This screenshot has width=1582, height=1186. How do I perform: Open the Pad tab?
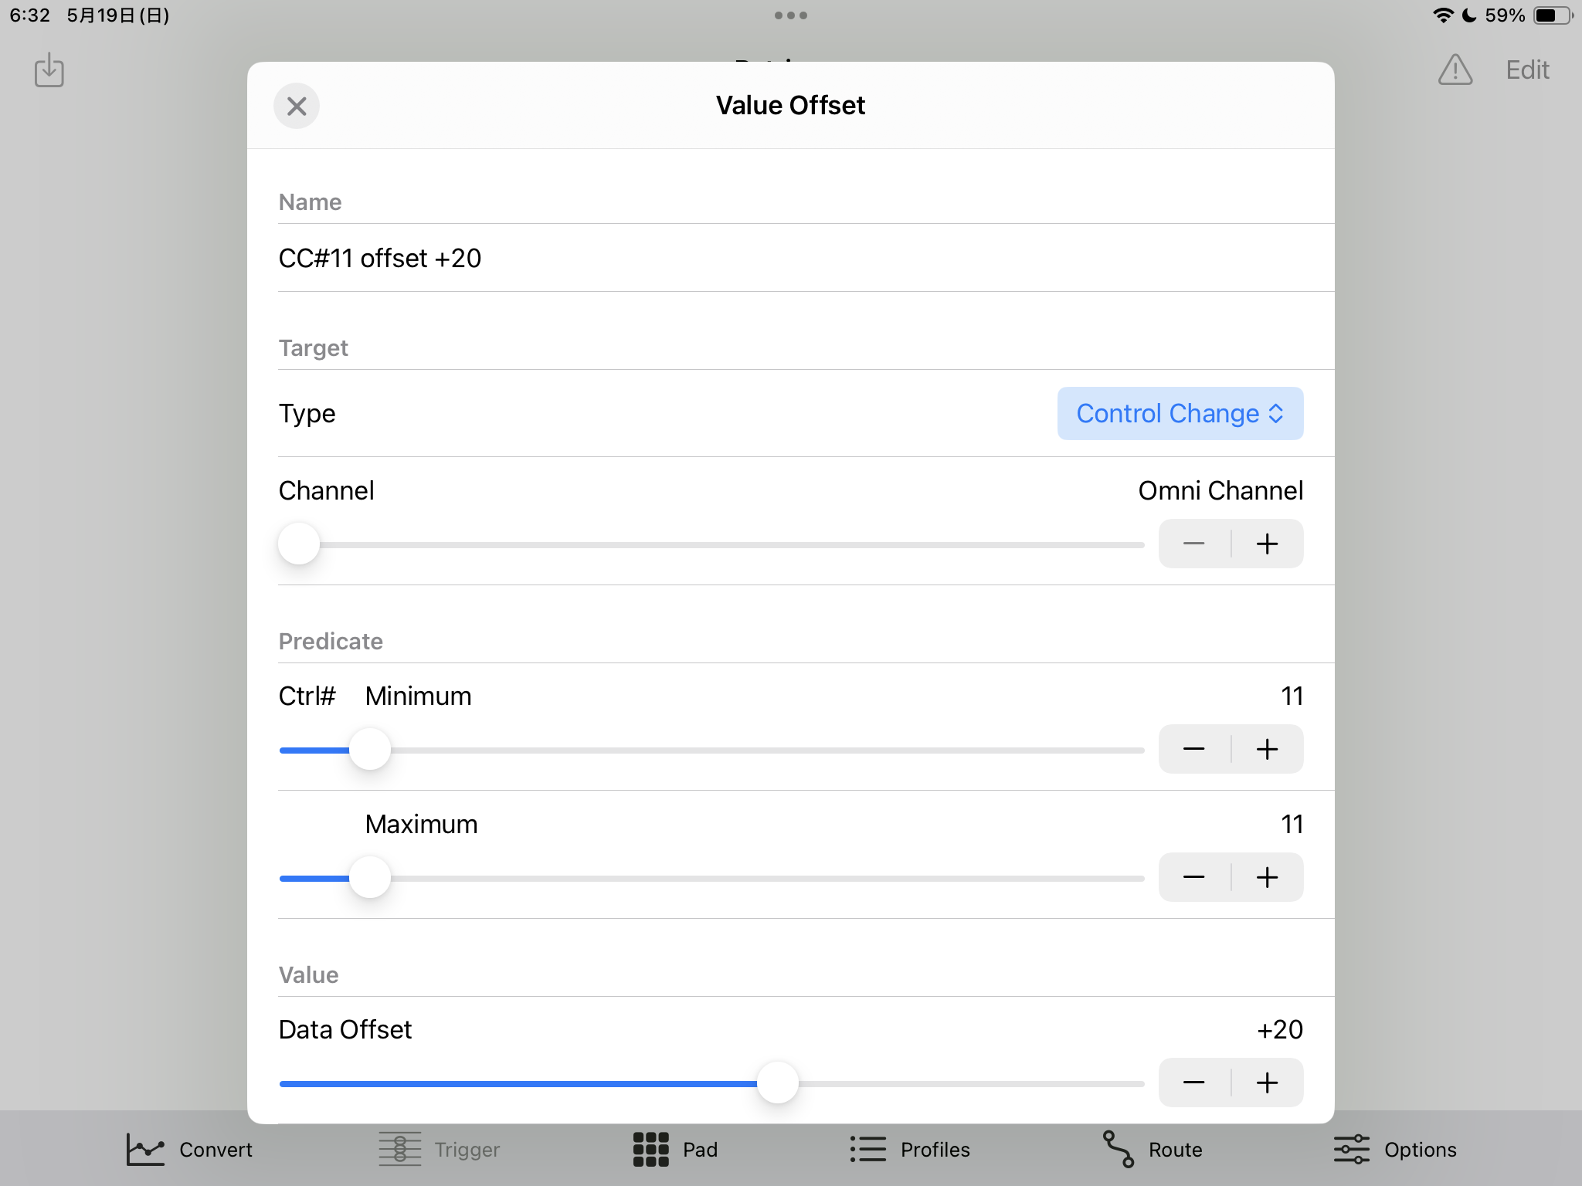[x=676, y=1150]
